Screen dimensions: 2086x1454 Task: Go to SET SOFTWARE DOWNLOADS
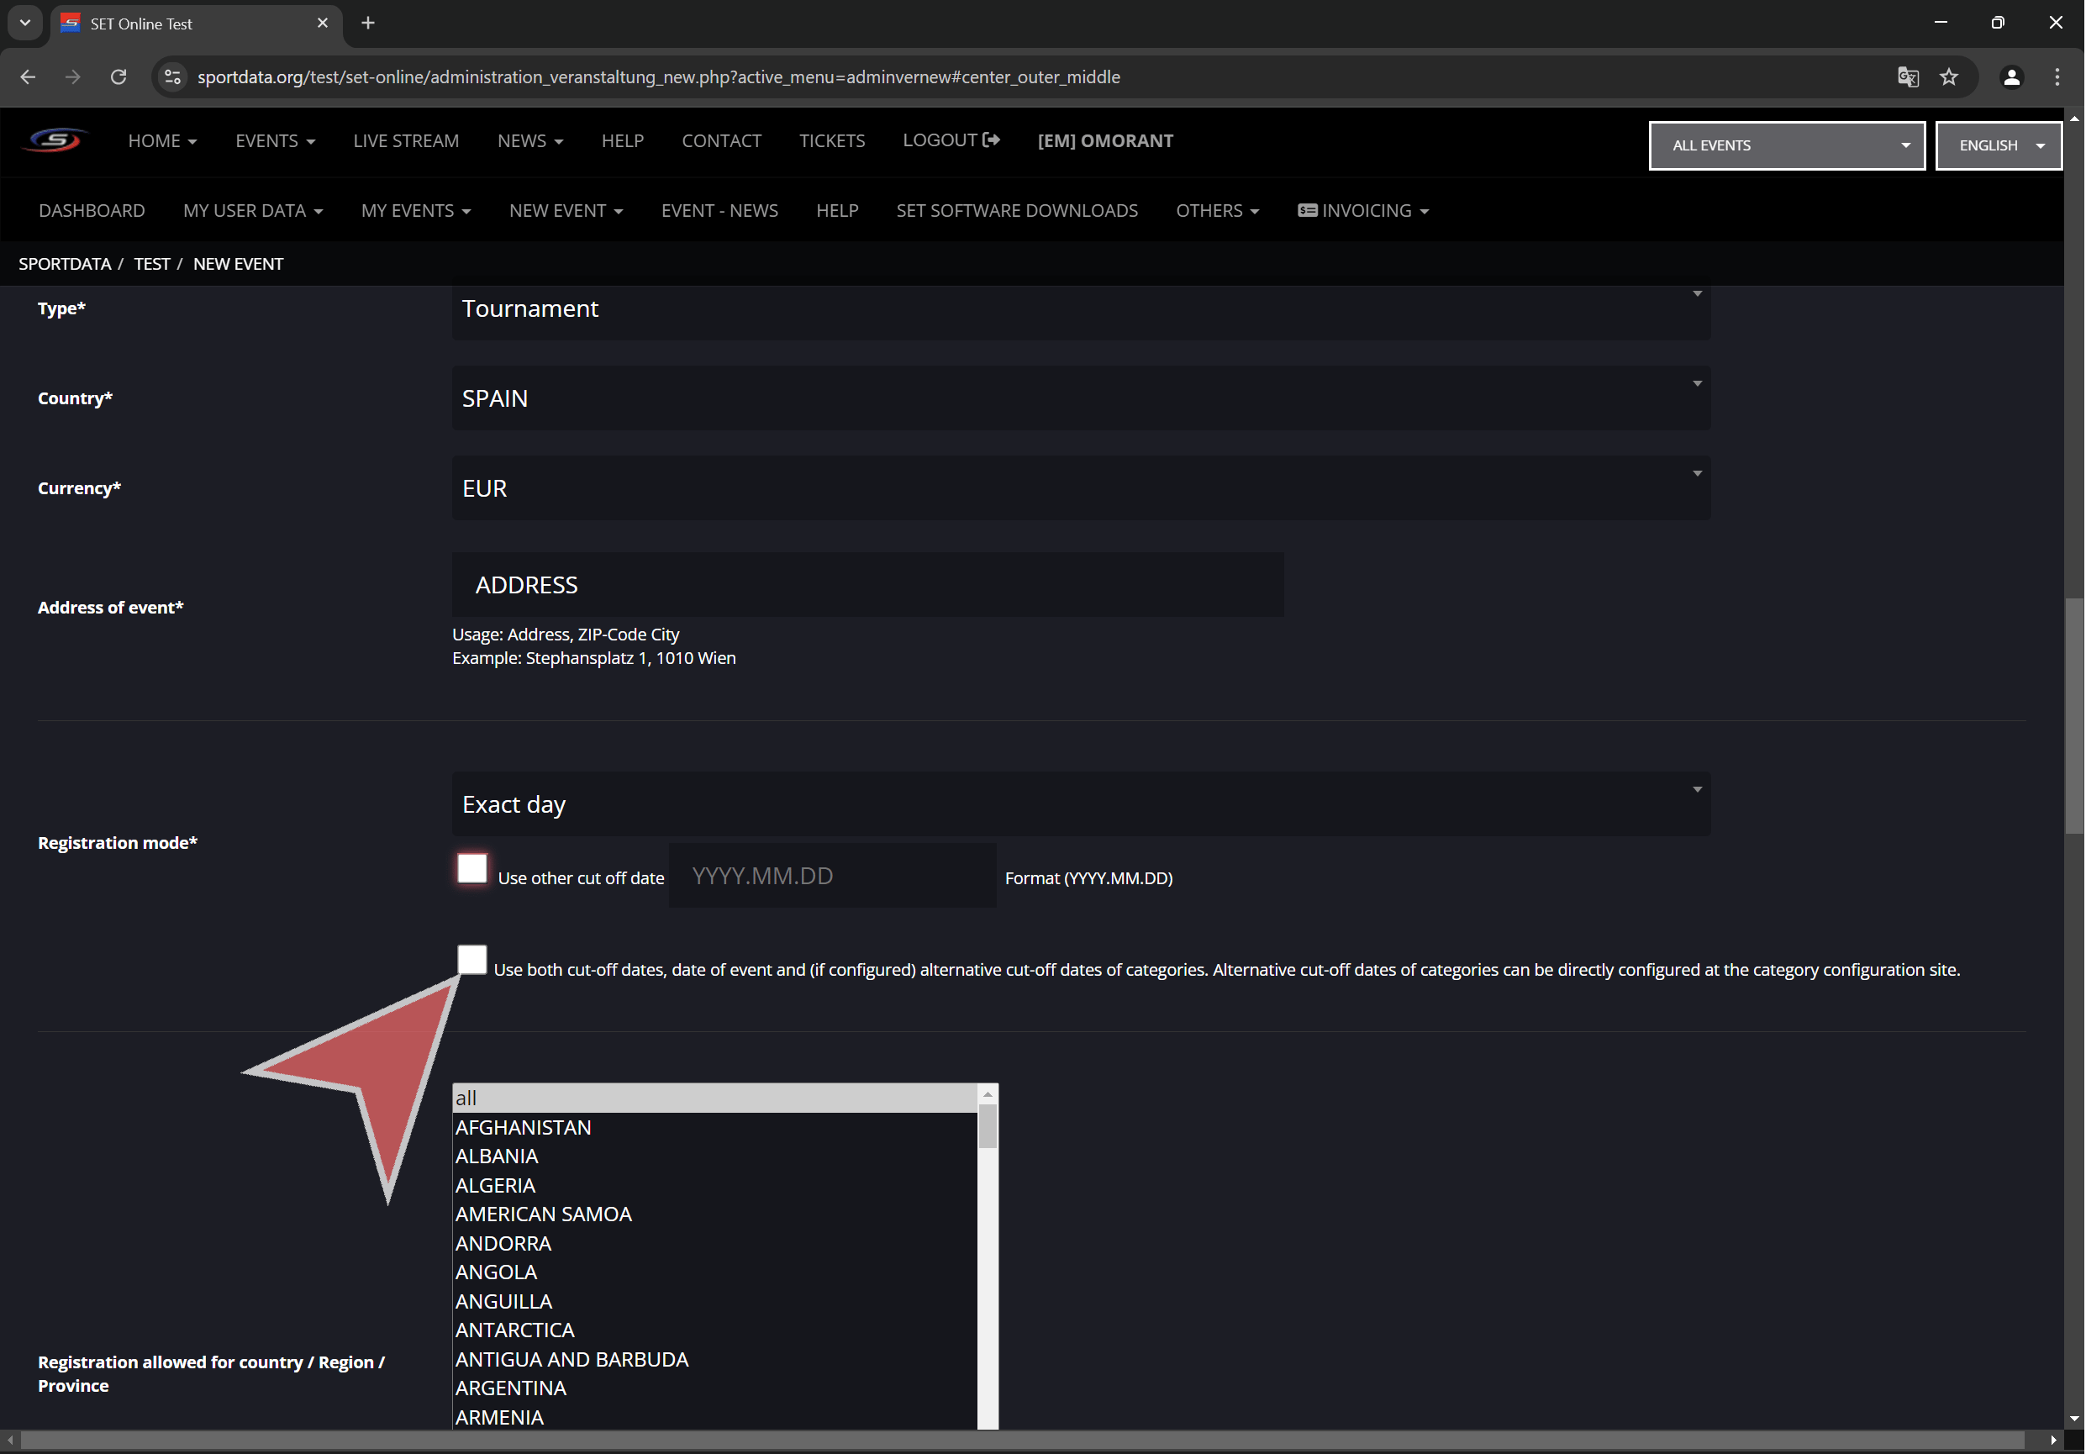(x=1017, y=211)
